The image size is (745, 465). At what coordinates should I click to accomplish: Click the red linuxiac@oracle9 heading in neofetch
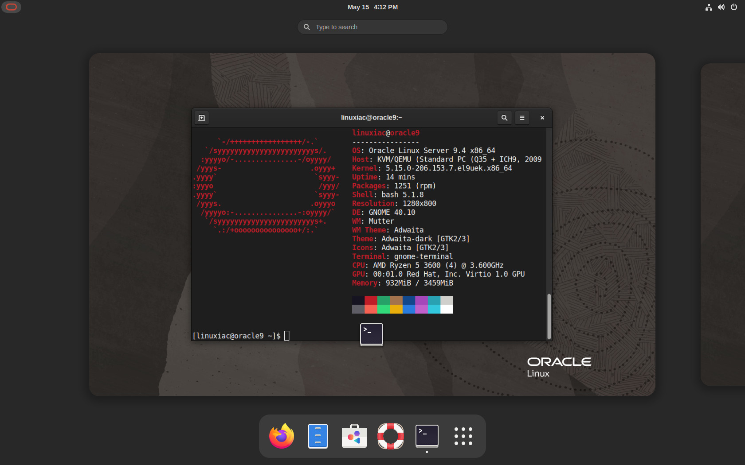(386, 133)
